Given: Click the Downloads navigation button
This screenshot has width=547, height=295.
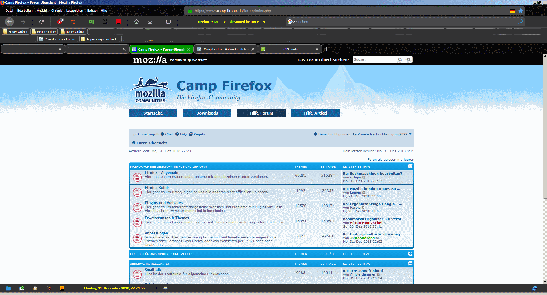Looking at the screenshot, I should (x=207, y=113).
